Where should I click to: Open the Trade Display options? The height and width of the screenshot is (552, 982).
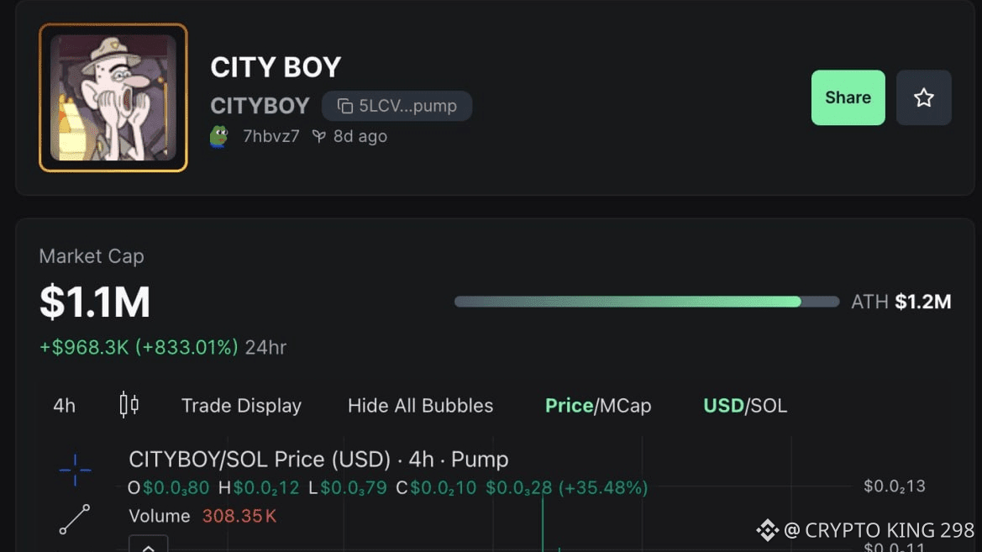click(x=241, y=406)
